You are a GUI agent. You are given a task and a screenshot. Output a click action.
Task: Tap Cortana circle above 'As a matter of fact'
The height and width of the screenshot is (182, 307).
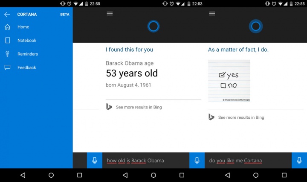click(x=256, y=26)
